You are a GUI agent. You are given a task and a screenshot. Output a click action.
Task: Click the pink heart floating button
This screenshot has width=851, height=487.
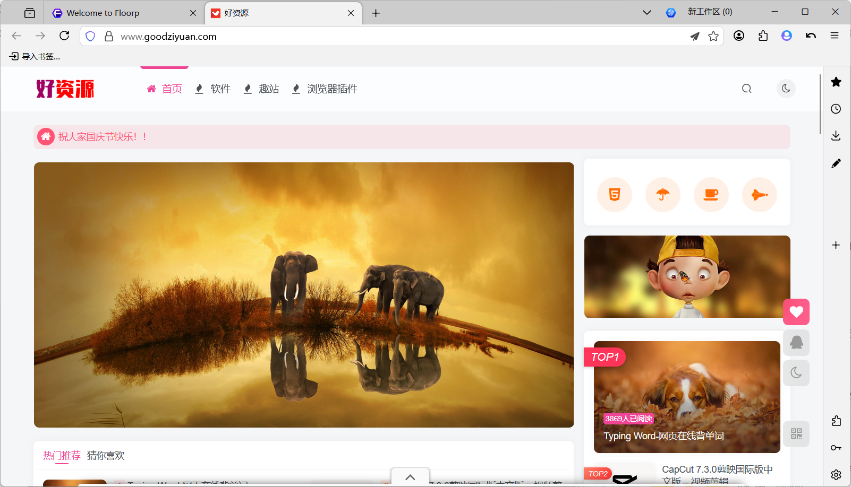pyautogui.click(x=796, y=312)
